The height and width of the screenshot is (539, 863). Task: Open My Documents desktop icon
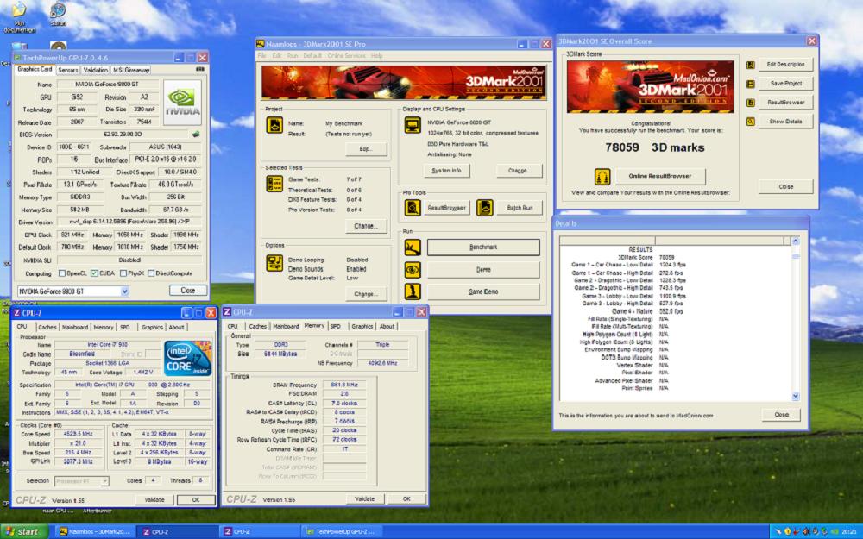click(x=19, y=16)
